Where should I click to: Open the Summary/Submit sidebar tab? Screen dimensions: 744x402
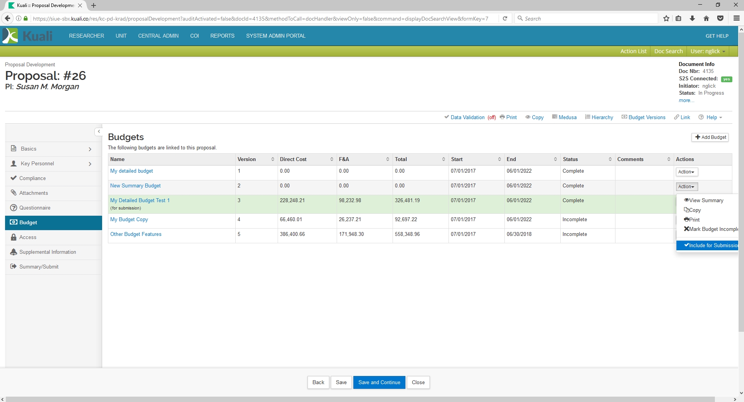coord(39,267)
